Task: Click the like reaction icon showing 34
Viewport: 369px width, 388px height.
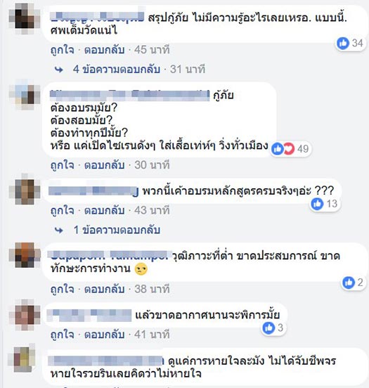Action: tap(343, 44)
